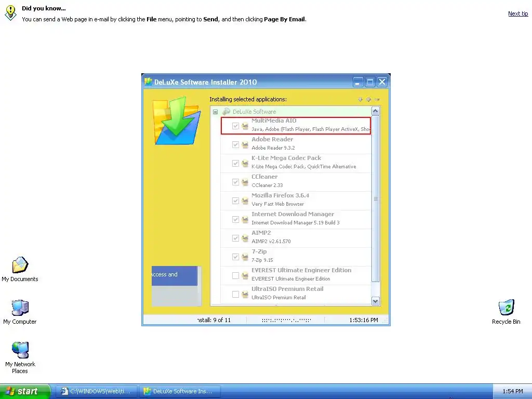Select the 'CCleaner 2.33' description text
Viewport: 532px width, 399px height.
[x=267, y=185]
